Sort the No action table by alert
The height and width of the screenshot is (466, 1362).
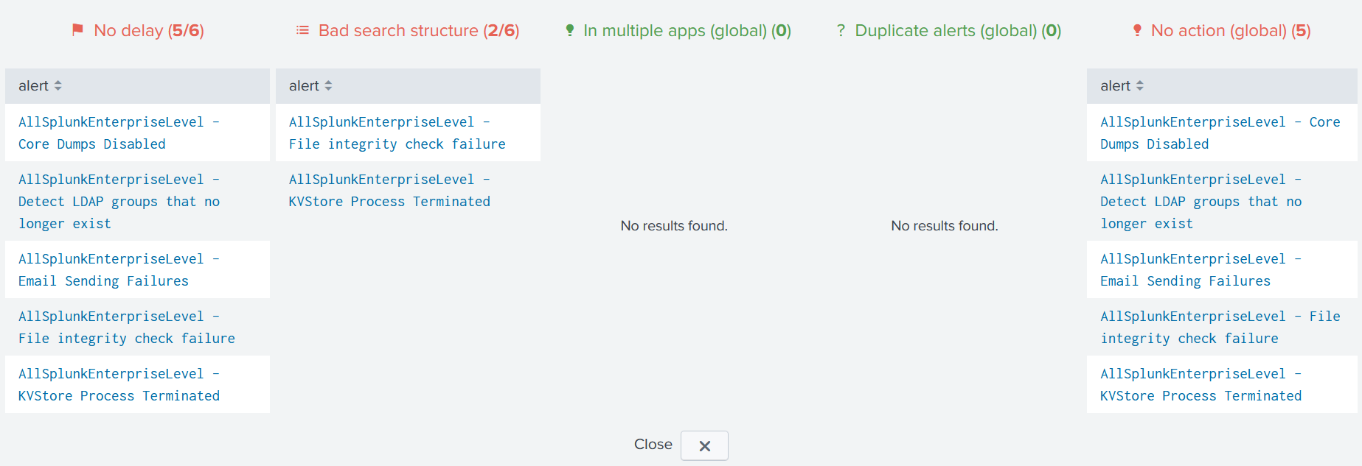coord(1122,86)
